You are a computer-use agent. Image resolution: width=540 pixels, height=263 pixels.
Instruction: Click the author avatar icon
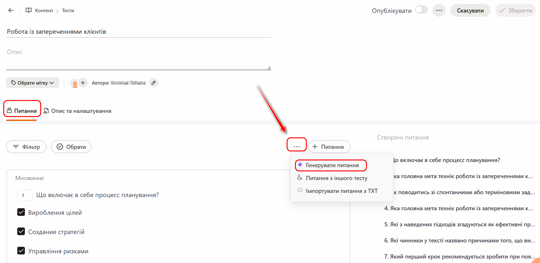tap(75, 83)
